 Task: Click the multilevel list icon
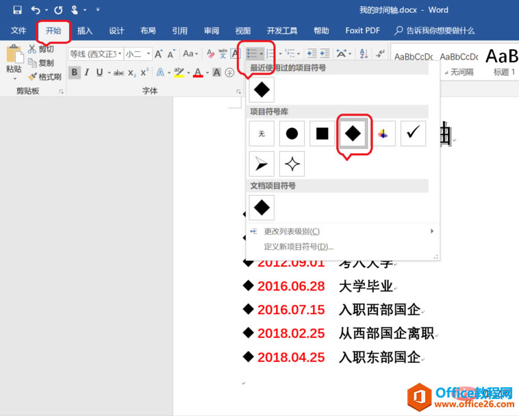pos(290,53)
